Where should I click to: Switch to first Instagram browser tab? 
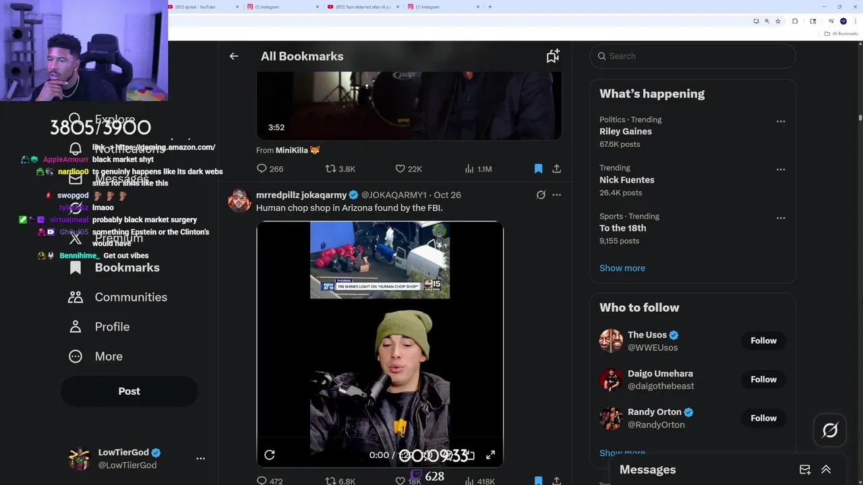tap(282, 7)
